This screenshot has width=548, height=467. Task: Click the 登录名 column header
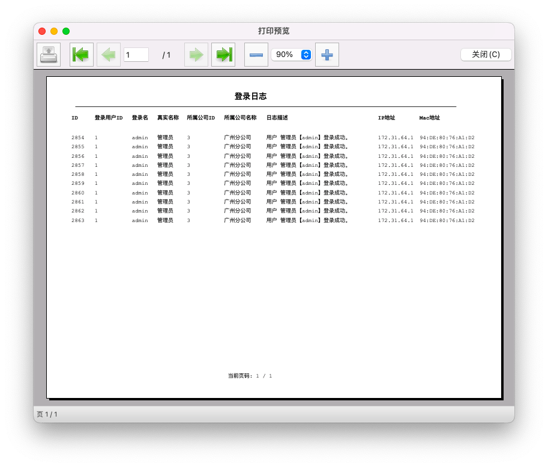(140, 118)
